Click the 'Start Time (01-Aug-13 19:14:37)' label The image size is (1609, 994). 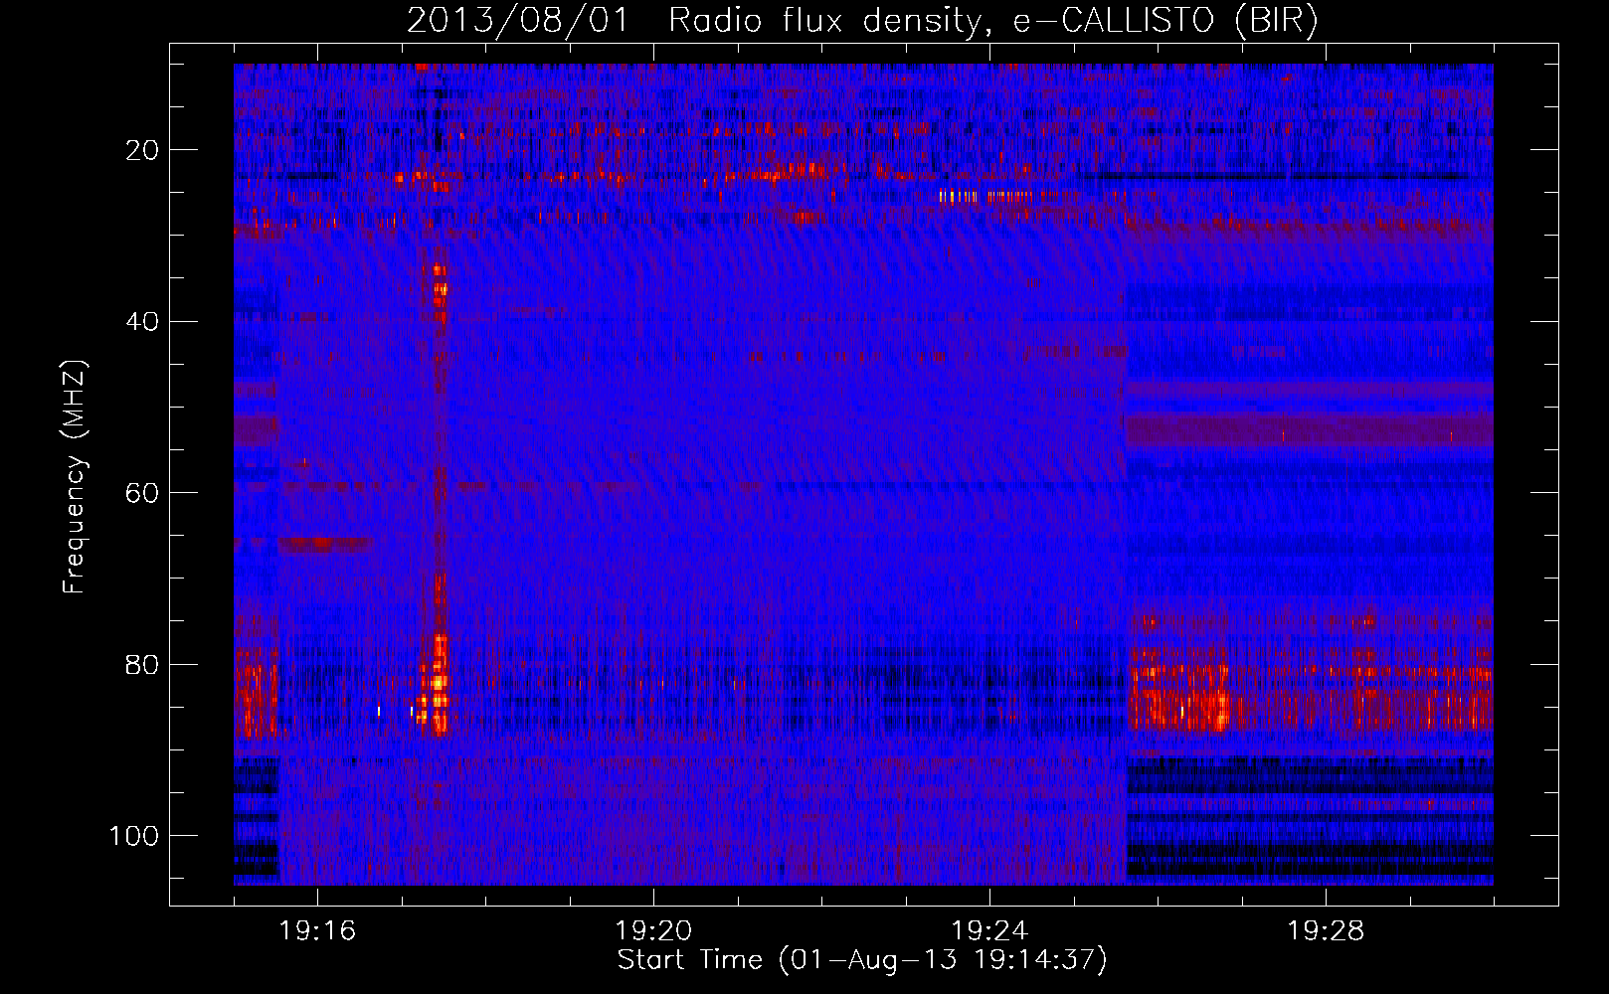pyautogui.click(x=862, y=960)
